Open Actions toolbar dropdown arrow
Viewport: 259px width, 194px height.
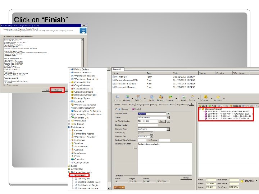224,98
